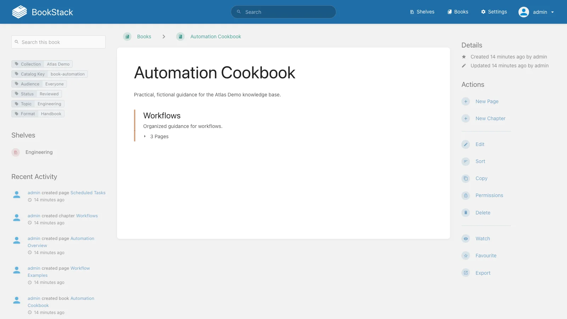
Task: Click the Edit action link
Action: point(480,144)
